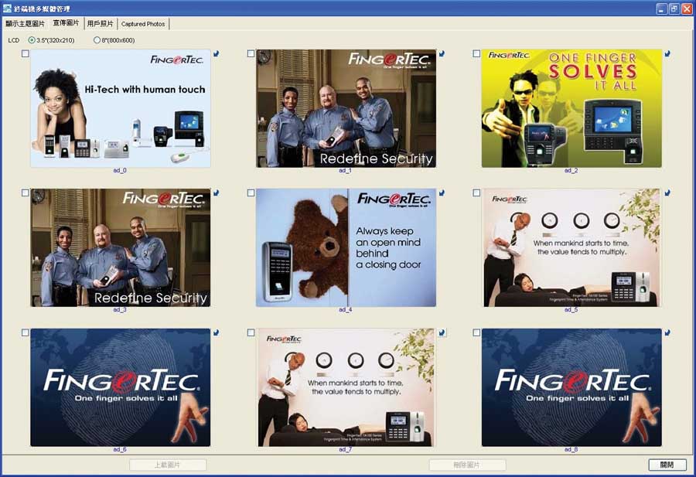
Task: Click the blue arrow icon beside ad_2
Action: 667,53
